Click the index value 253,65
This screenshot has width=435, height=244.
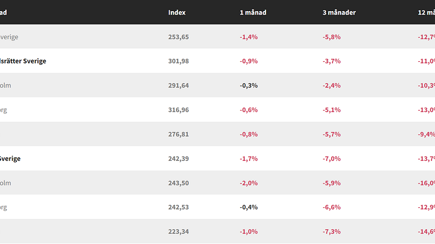tap(178, 37)
